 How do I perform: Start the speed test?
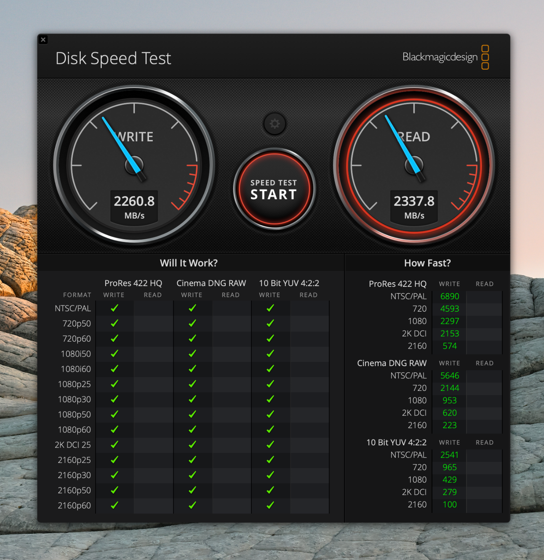(x=274, y=189)
